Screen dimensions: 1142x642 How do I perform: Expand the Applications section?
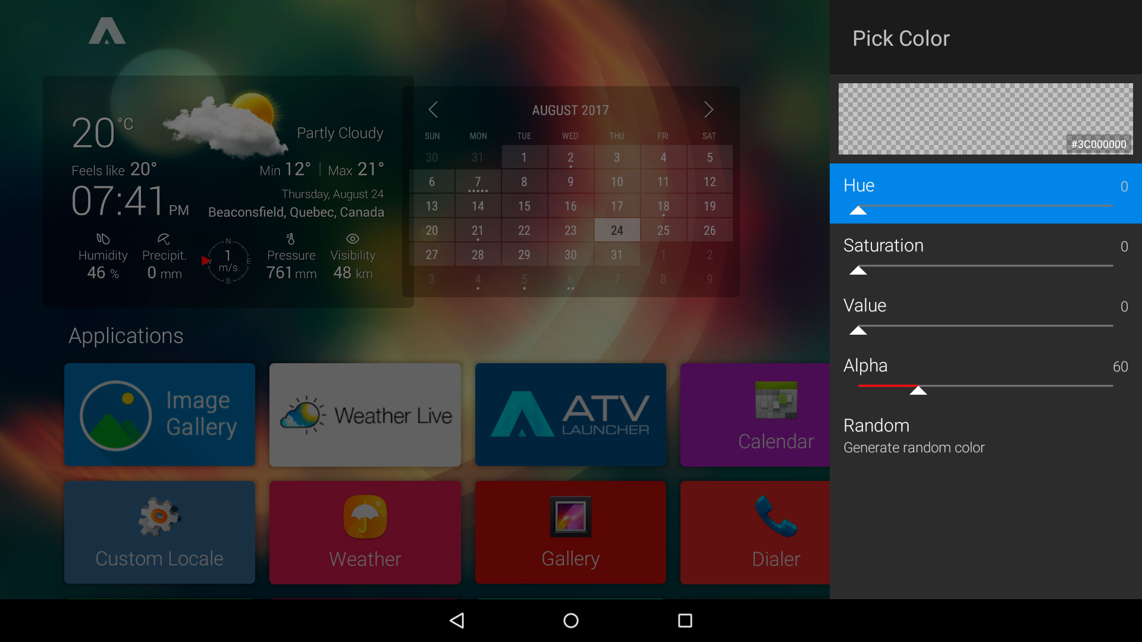(125, 336)
